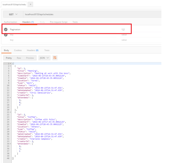Open the JSON format dropdown
The width and height of the screenshot is (178, 163).
coord(44,58)
